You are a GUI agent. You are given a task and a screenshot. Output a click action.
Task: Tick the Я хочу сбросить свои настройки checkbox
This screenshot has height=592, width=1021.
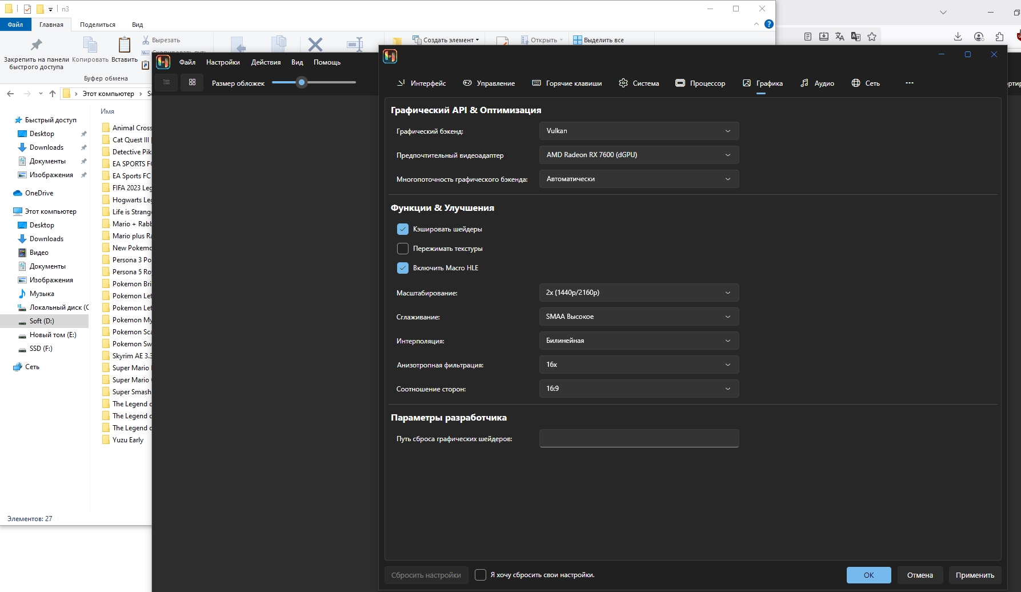(481, 575)
